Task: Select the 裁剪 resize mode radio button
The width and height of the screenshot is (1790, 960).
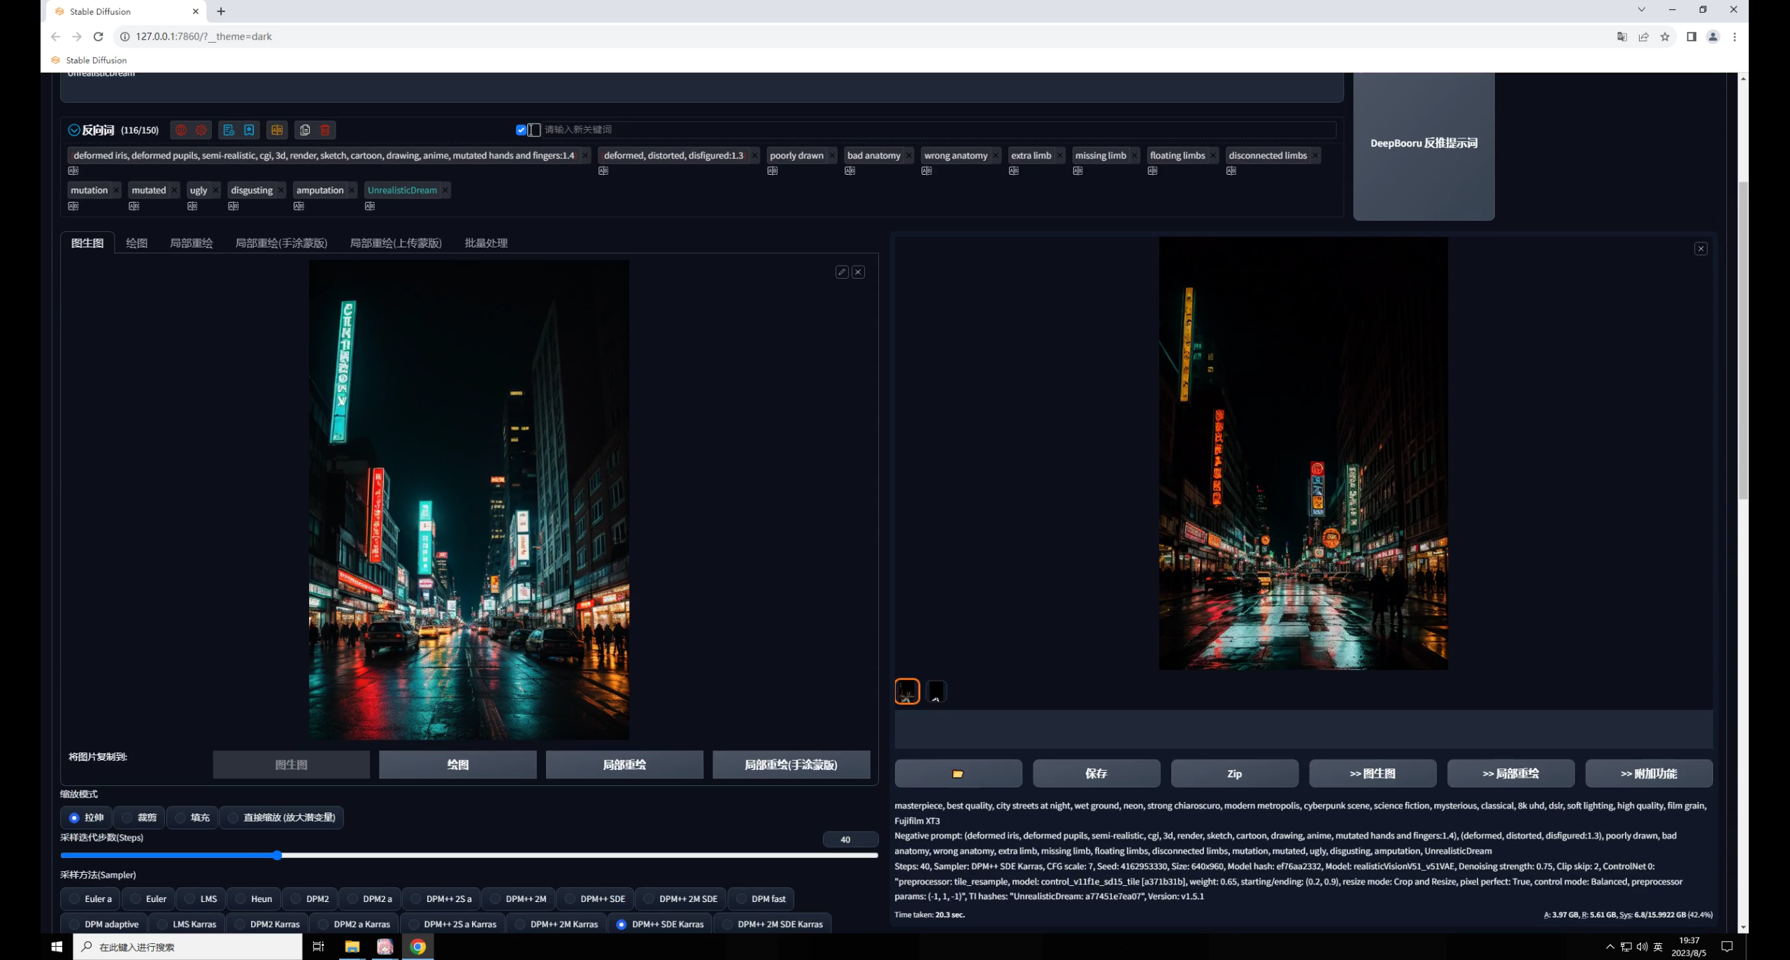Action: 128,817
